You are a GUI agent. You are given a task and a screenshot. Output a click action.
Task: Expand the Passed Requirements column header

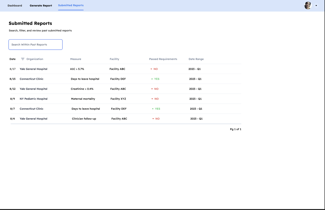click(163, 59)
